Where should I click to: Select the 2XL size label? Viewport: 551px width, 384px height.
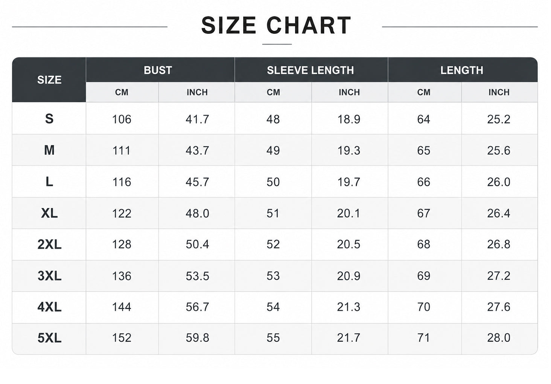49,245
